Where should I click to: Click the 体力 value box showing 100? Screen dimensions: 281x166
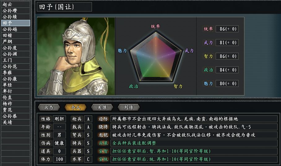[59, 159]
